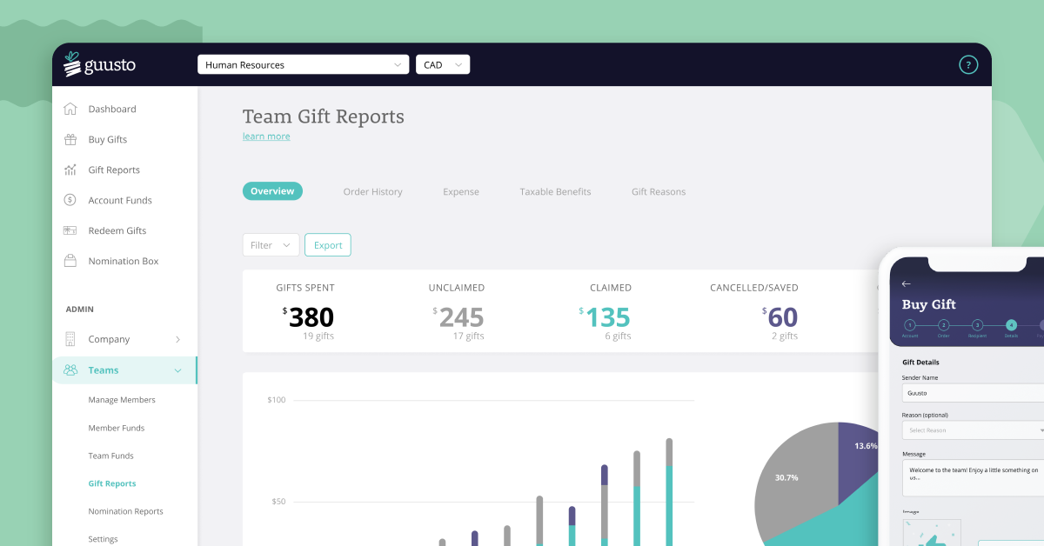Open Select Reason dropdown on phone

(974, 430)
